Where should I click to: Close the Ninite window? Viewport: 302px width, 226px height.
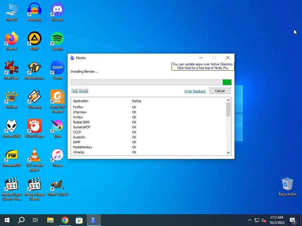click(228, 58)
